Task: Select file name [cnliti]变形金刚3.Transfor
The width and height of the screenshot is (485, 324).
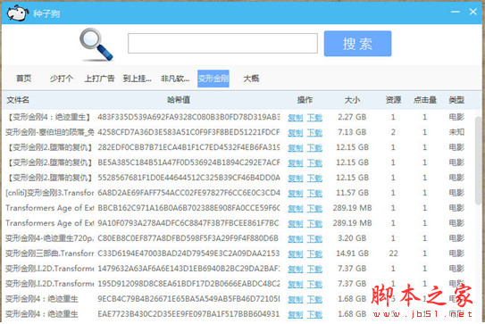Action: click(x=50, y=193)
